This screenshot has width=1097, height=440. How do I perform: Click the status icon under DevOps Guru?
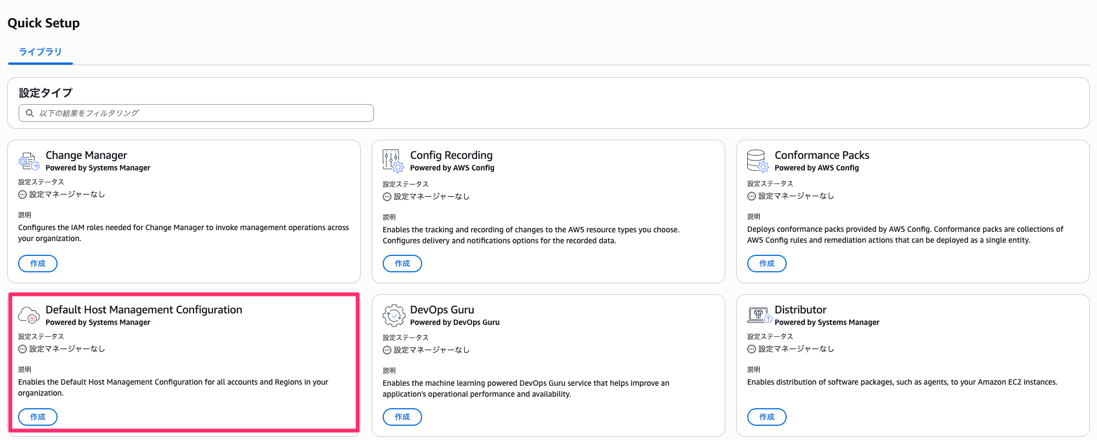pyautogui.click(x=387, y=350)
